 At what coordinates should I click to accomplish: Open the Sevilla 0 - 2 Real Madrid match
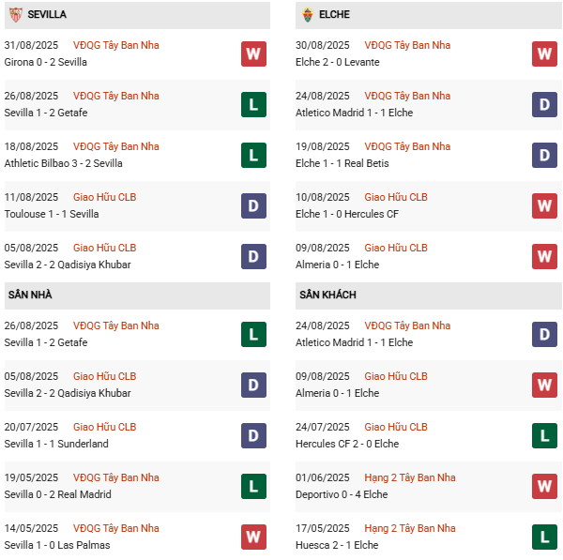58,494
